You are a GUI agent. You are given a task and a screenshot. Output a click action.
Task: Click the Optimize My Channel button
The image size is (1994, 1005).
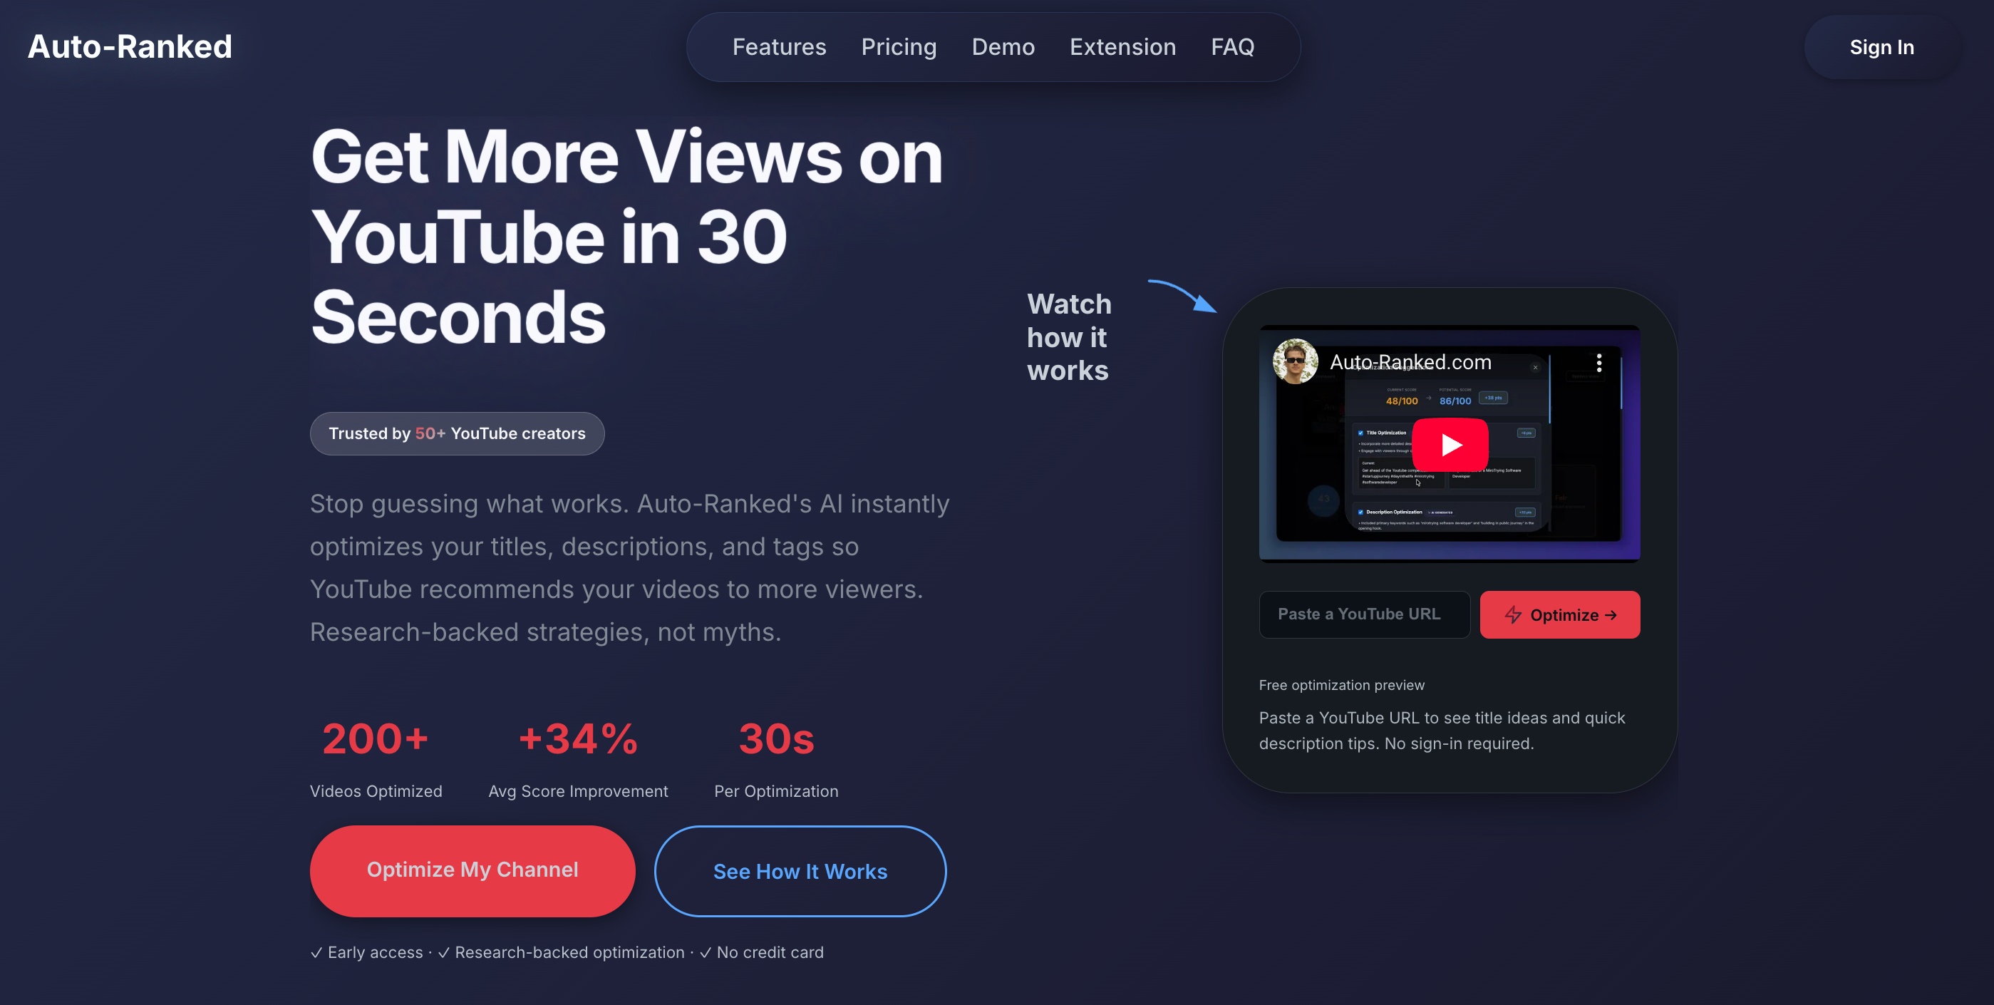(x=472, y=870)
